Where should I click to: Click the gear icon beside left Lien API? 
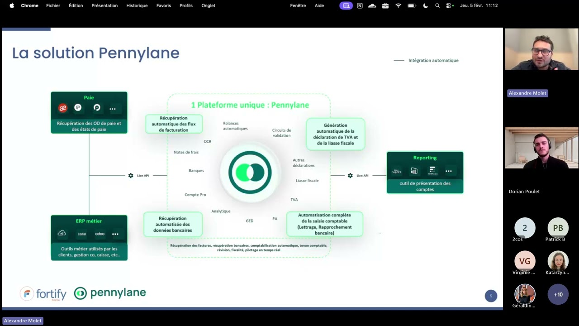click(x=131, y=176)
